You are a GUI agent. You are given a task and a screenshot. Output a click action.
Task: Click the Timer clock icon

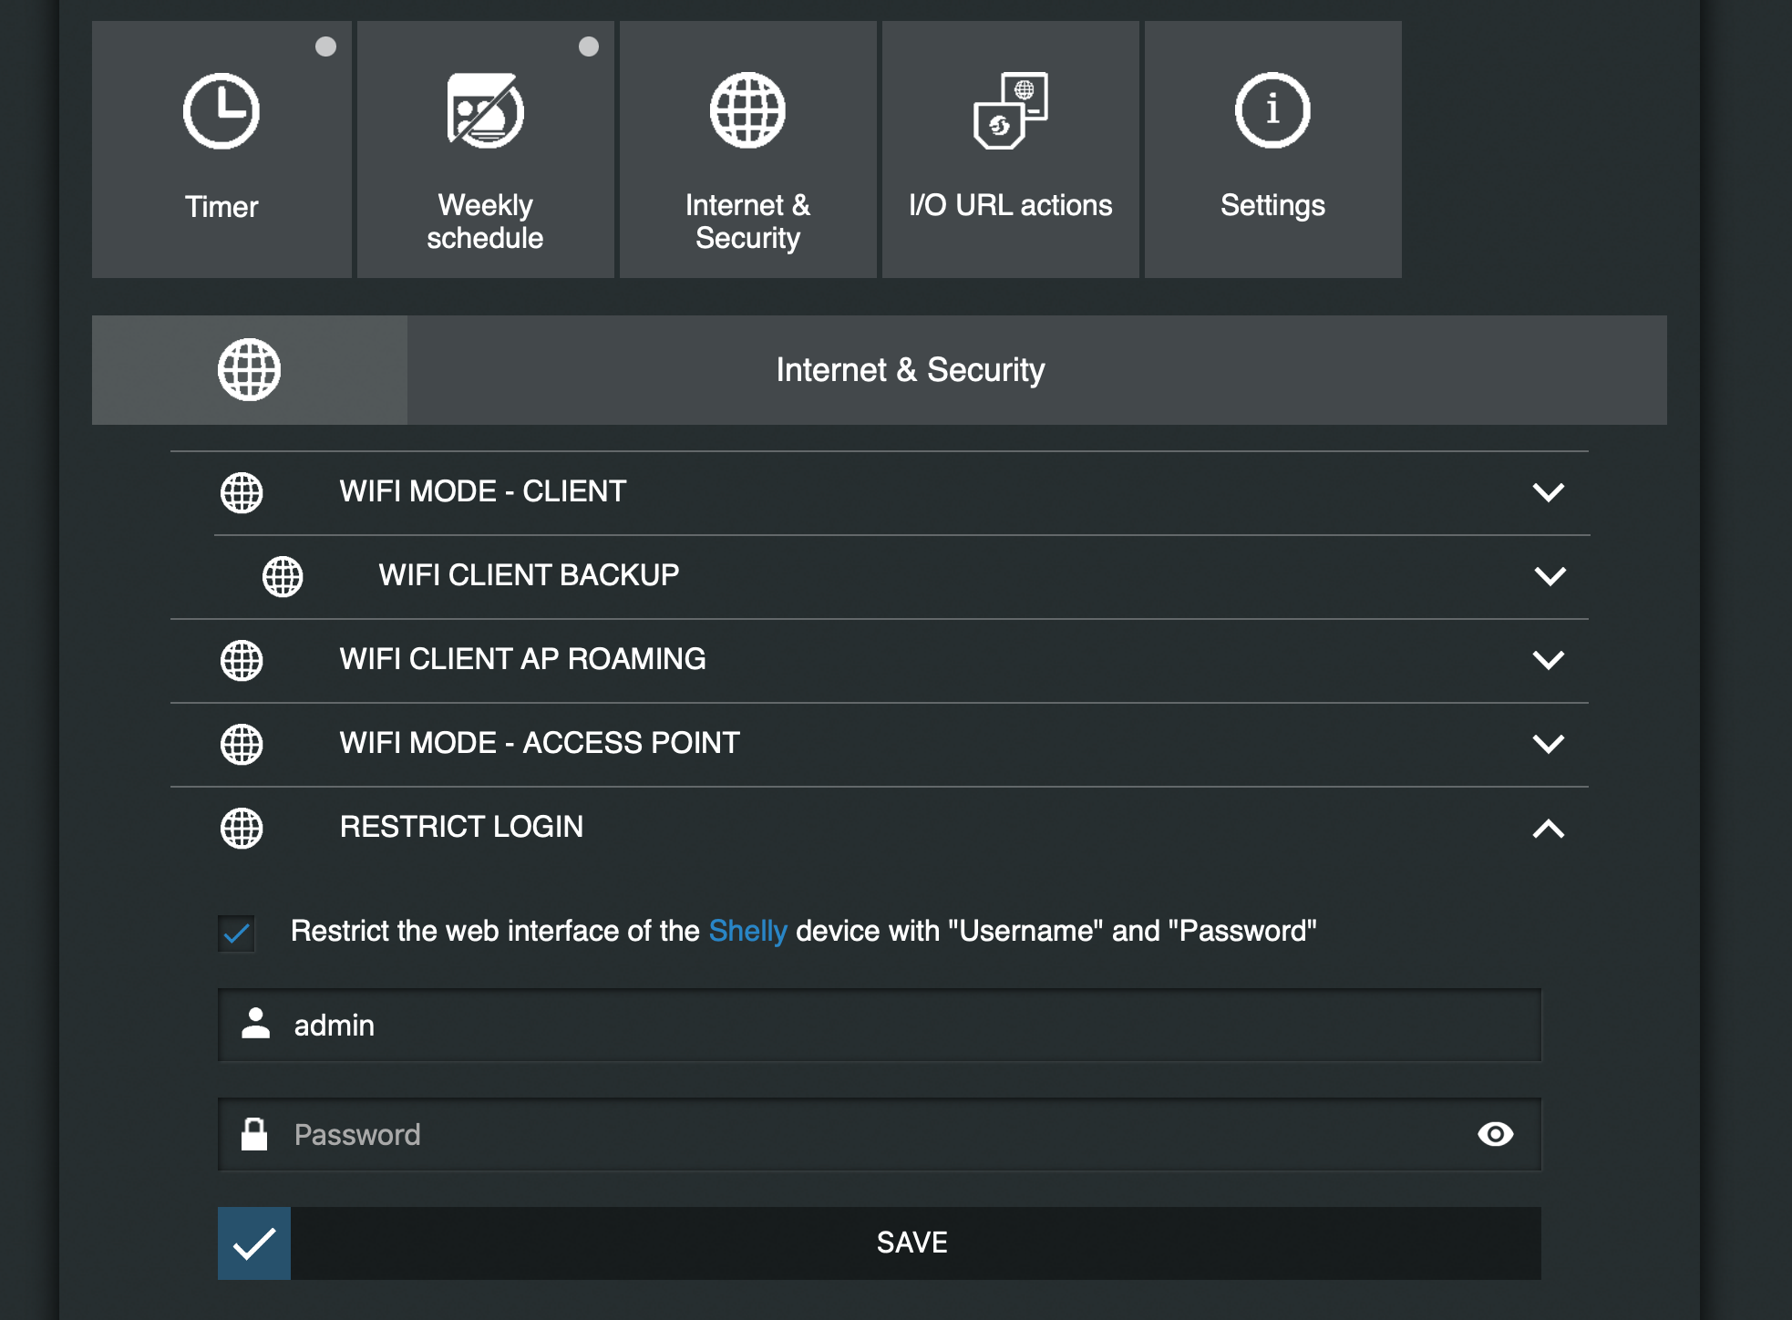click(221, 111)
